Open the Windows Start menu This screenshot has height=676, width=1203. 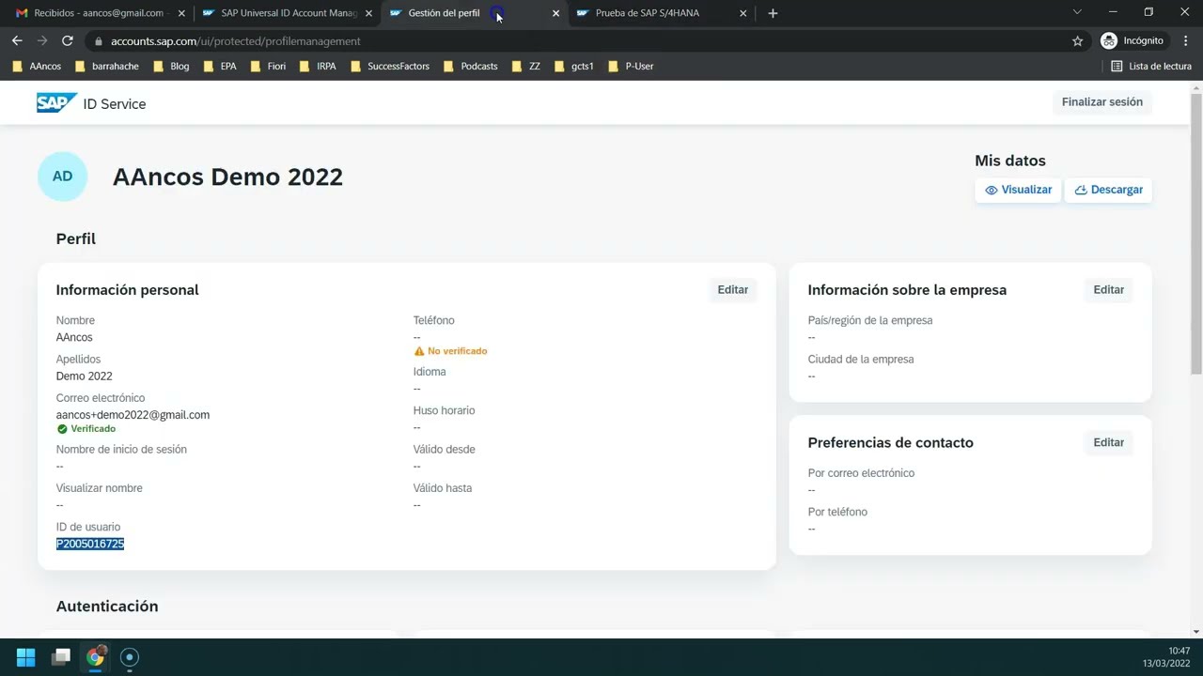point(25,657)
